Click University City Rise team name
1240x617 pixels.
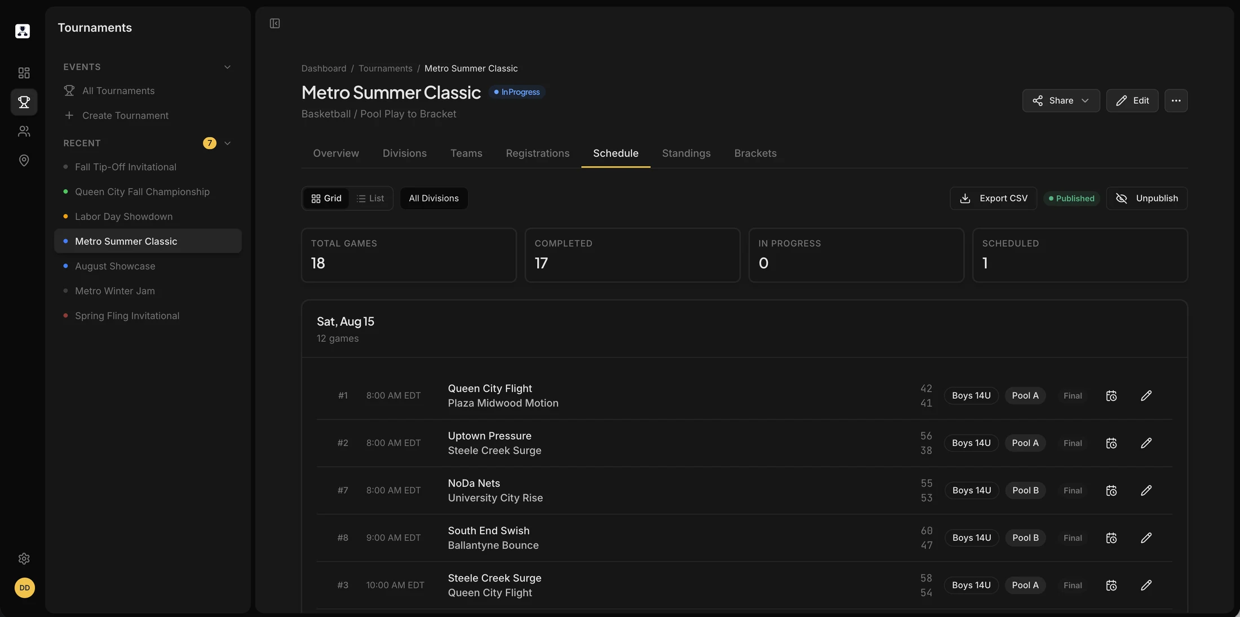[495, 498]
